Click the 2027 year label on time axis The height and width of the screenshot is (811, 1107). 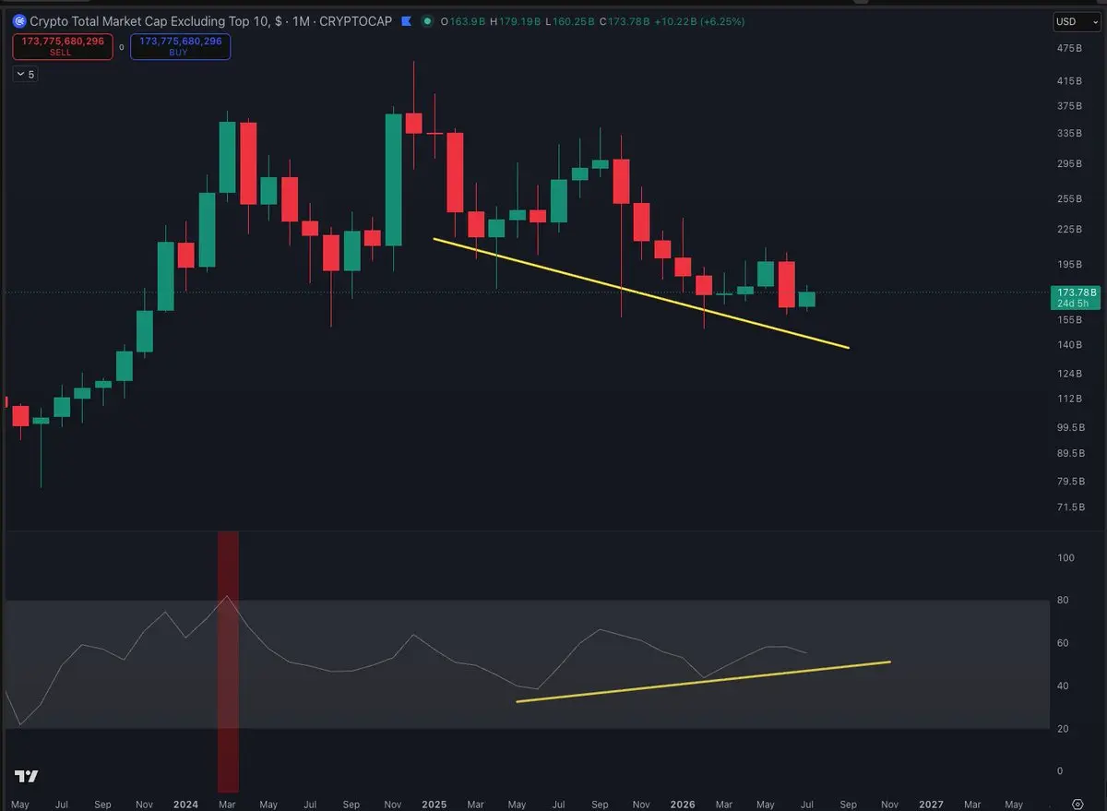click(x=931, y=805)
